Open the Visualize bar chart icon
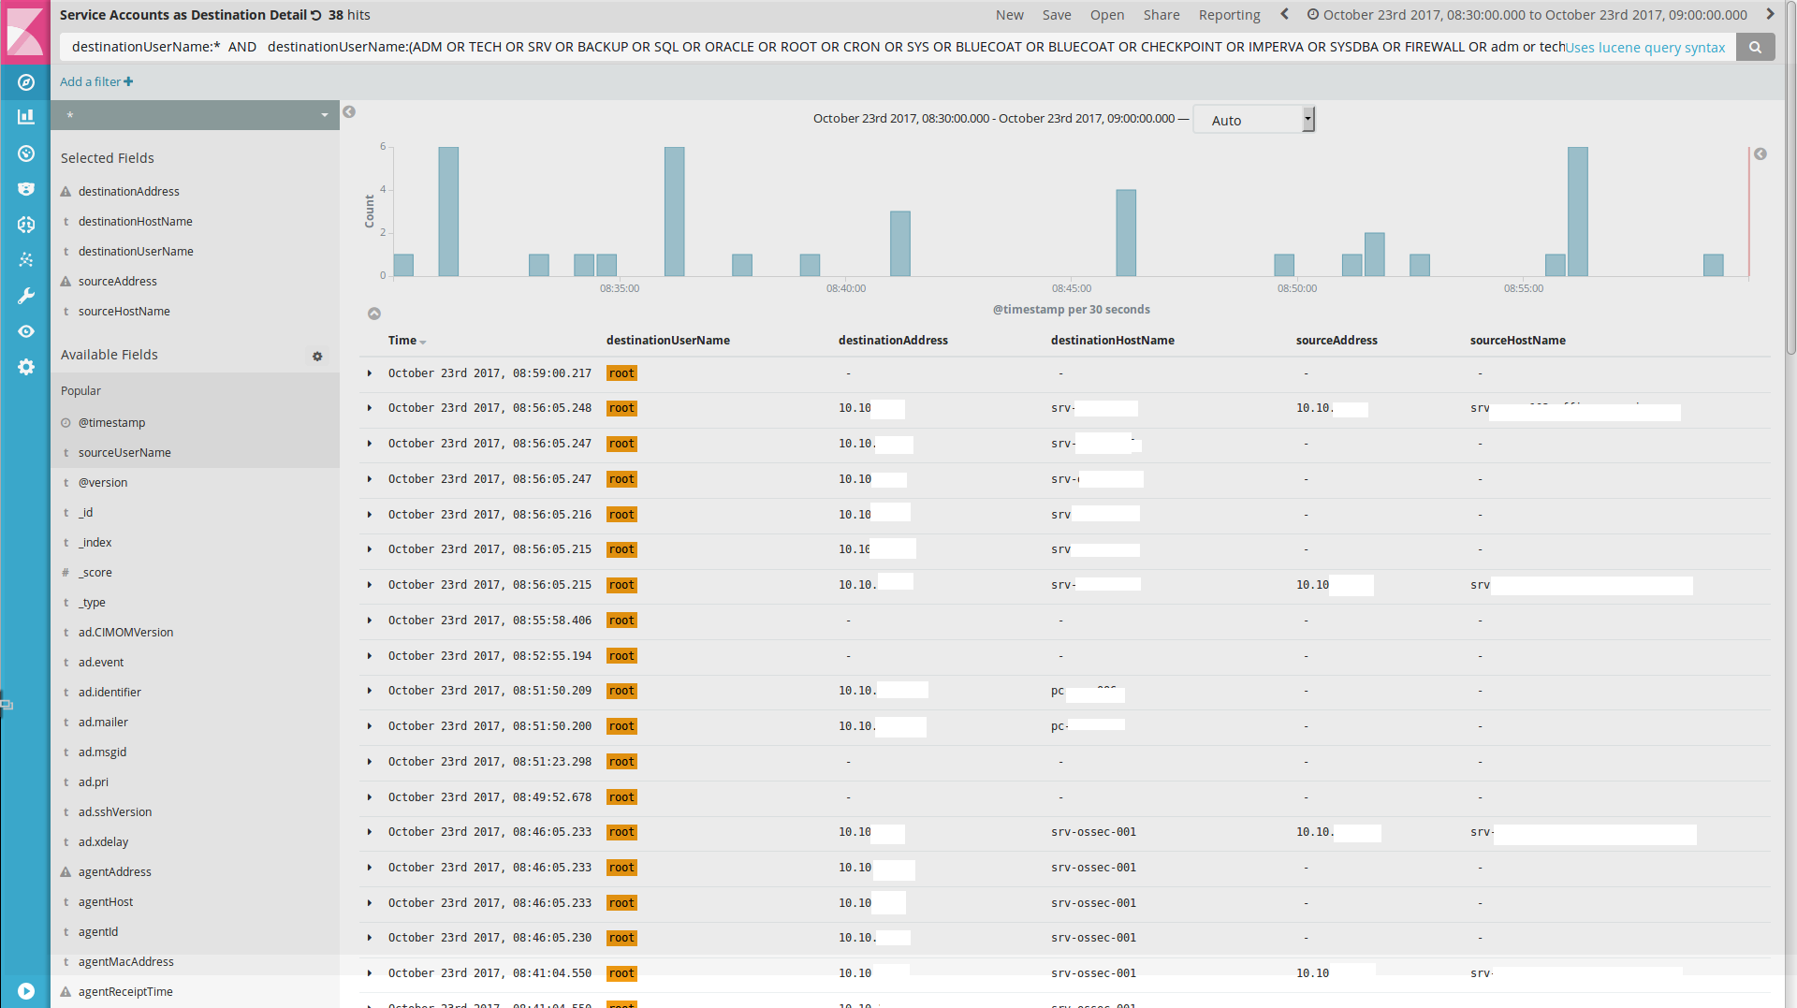 click(x=26, y=117)
